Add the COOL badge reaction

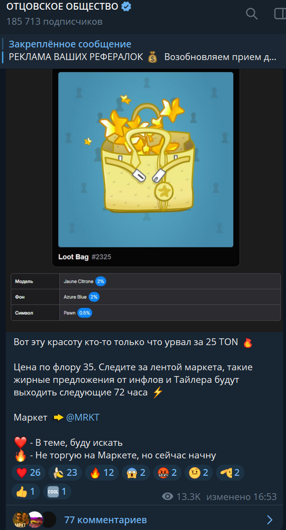tap(57, 491)
